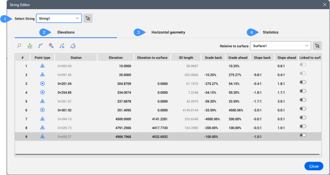Expand the Relative to surface dropdown

coord(280,46)
